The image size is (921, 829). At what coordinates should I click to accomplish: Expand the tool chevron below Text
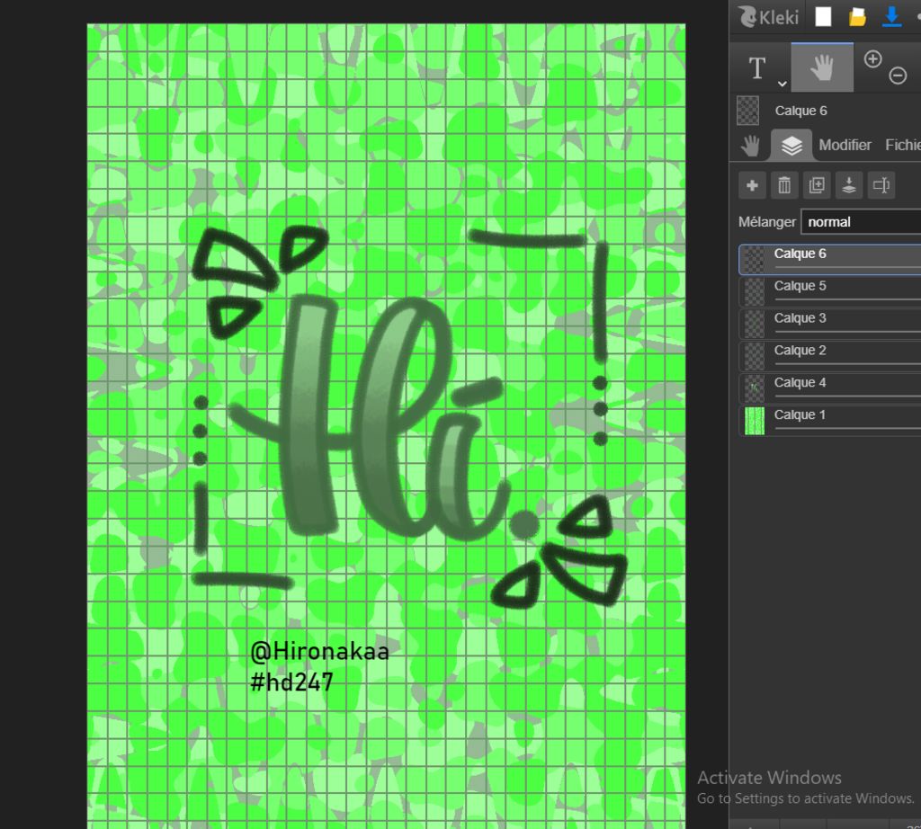(x=782, y=84)
